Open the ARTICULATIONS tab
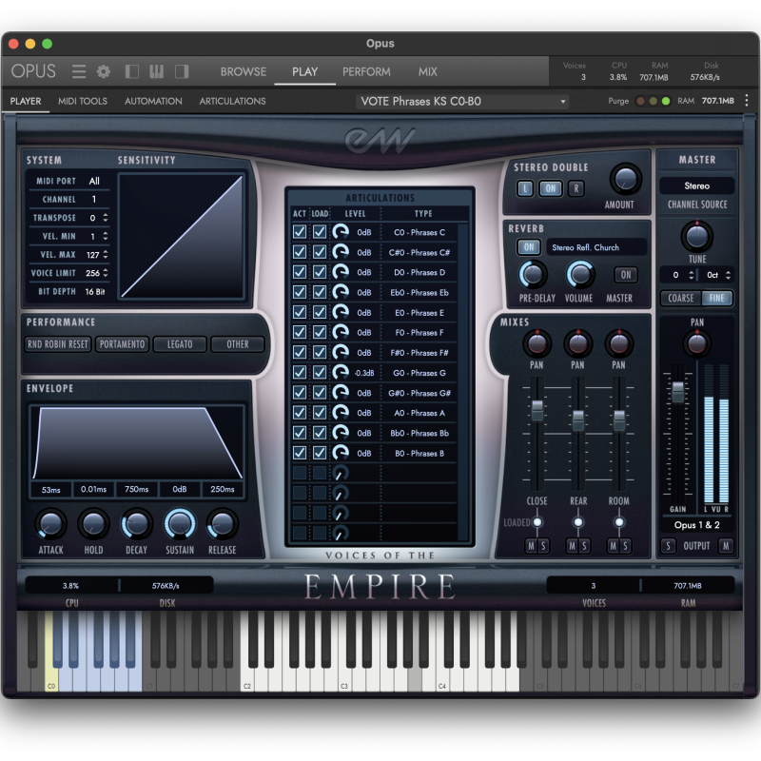Viewport: 761px width, 761px height. pyautogui.click(x=232, y=101)
